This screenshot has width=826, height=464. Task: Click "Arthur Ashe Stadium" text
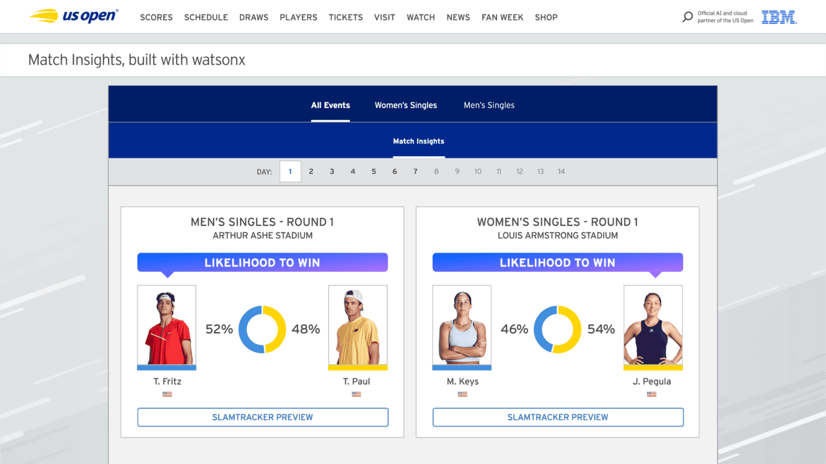pos(263,235)
